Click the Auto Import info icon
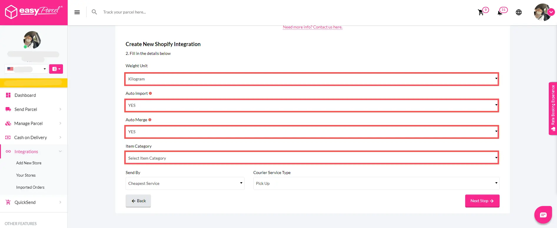 pos(150,93)
